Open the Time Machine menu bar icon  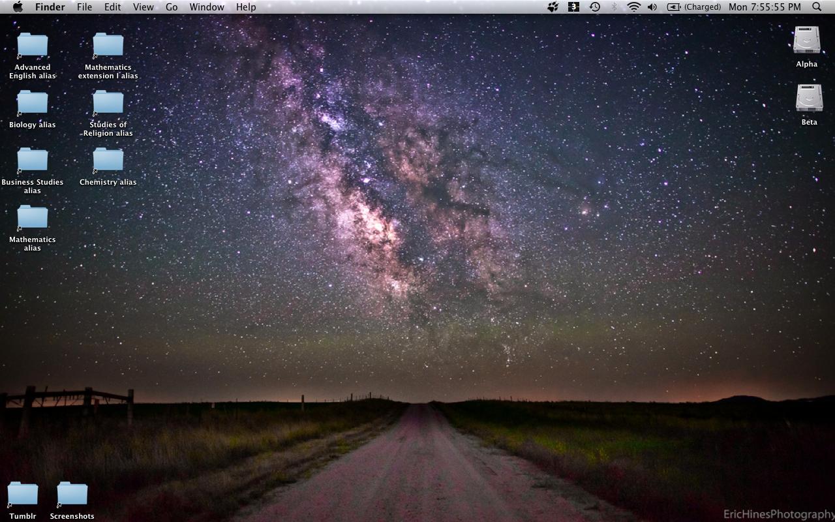pos(595,7)
